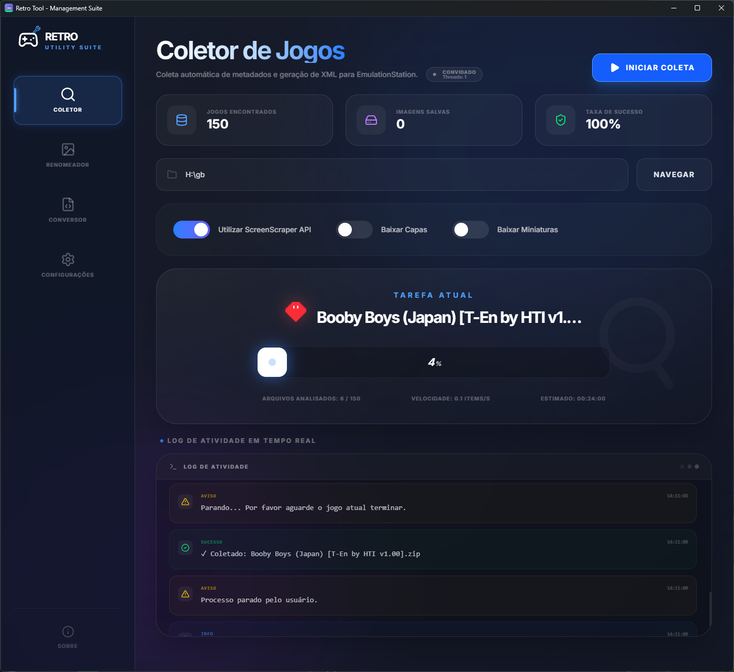This screenshot has height=672, width=734.
Task: Click the activity log scrollbar
Action: pyautogui.click(x=710, y=609)
